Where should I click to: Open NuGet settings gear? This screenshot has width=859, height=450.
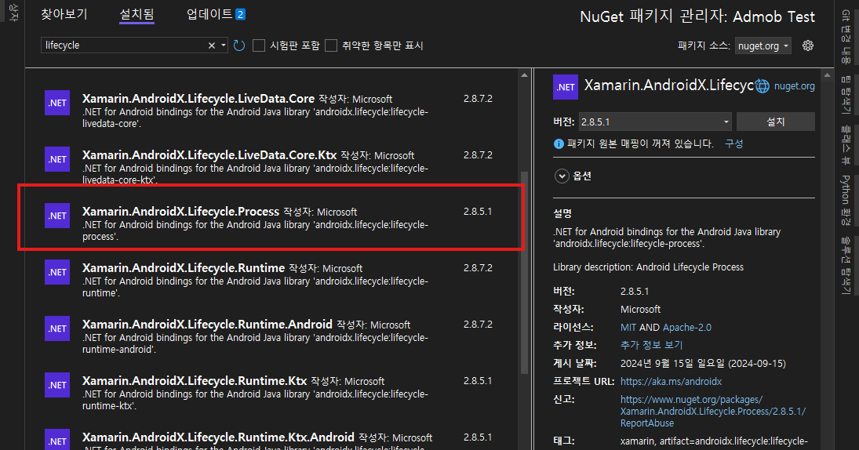[x=807, y=45]
